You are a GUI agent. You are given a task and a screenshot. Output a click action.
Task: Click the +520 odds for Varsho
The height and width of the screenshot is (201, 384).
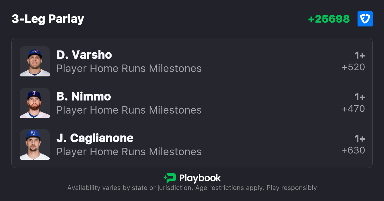coord(353,67)
